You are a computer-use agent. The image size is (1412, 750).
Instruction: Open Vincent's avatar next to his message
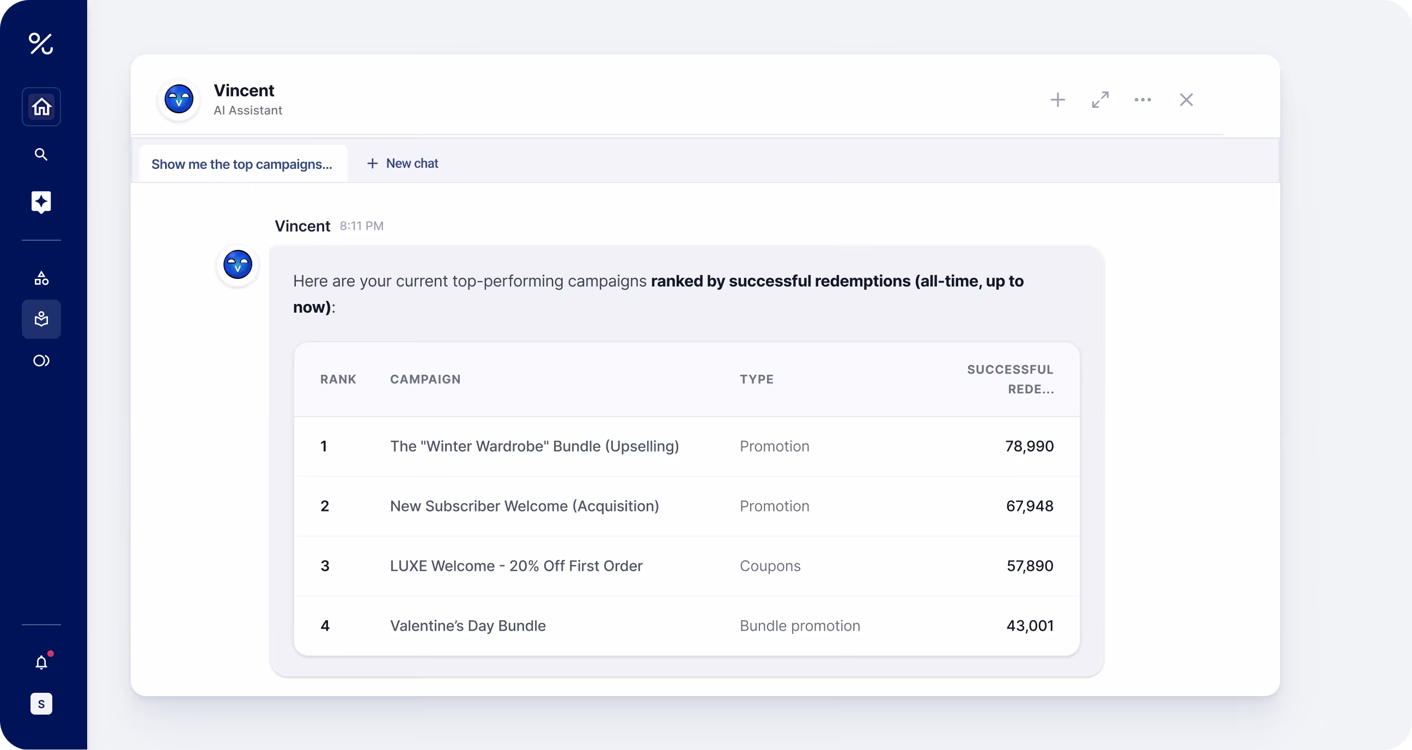point(237,265)
